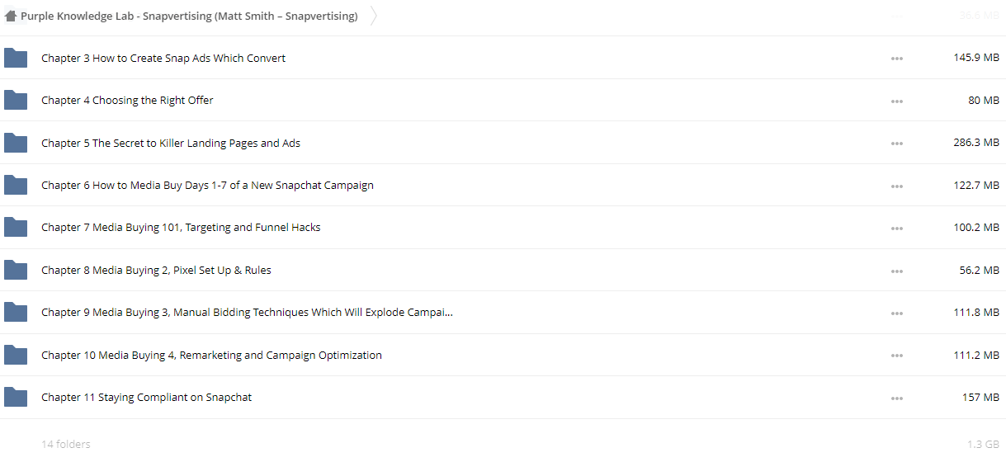The width and height of the screenshot is (1006, 462).
Task: Open folder icon for Chapter 3
Action: [x=16, y=58]
